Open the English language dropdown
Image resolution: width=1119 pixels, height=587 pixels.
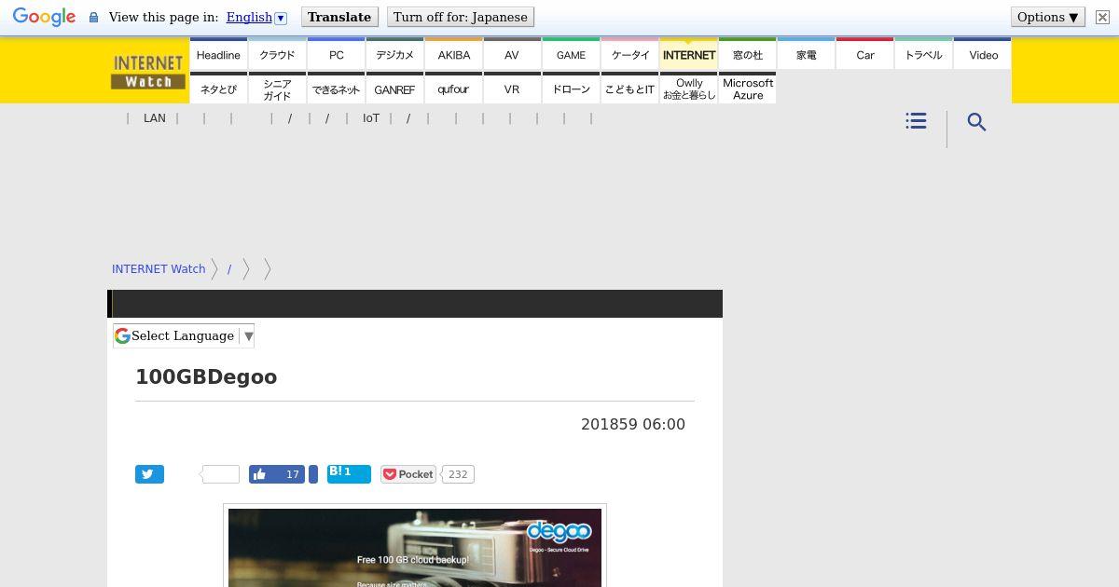[x=256, y=18]
